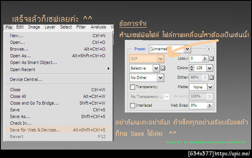This screenshot has height=158, width=252.
Task: Open the Web Snap slider arrow
Action: (x=210, y=105)
